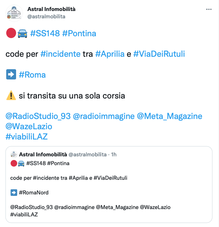Viewport: 219px width, 227px height.
Task: Open the @Meta_Magazine profile mention
Action: [169, 116]
